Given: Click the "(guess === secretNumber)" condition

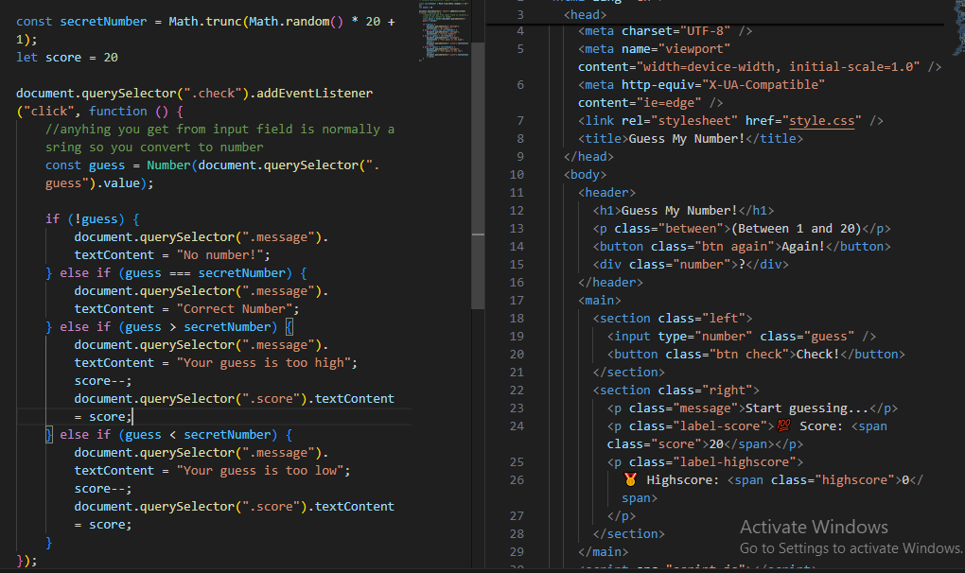Looking at the screenshot, I should pyautogui.click(x=205, y=273).
